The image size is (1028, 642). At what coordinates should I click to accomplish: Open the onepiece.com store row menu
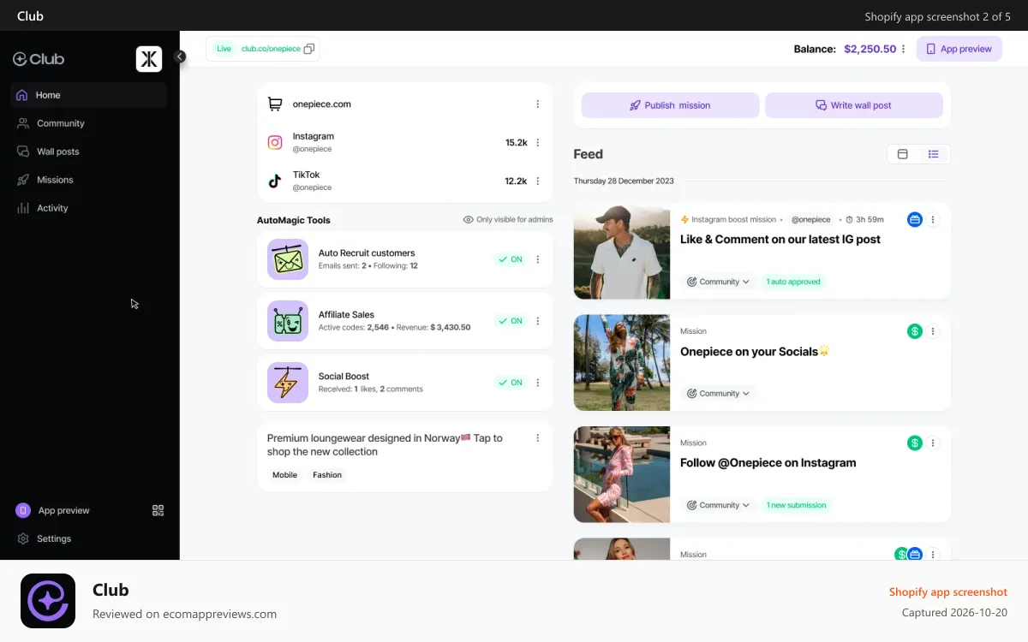tap(538, 104)
